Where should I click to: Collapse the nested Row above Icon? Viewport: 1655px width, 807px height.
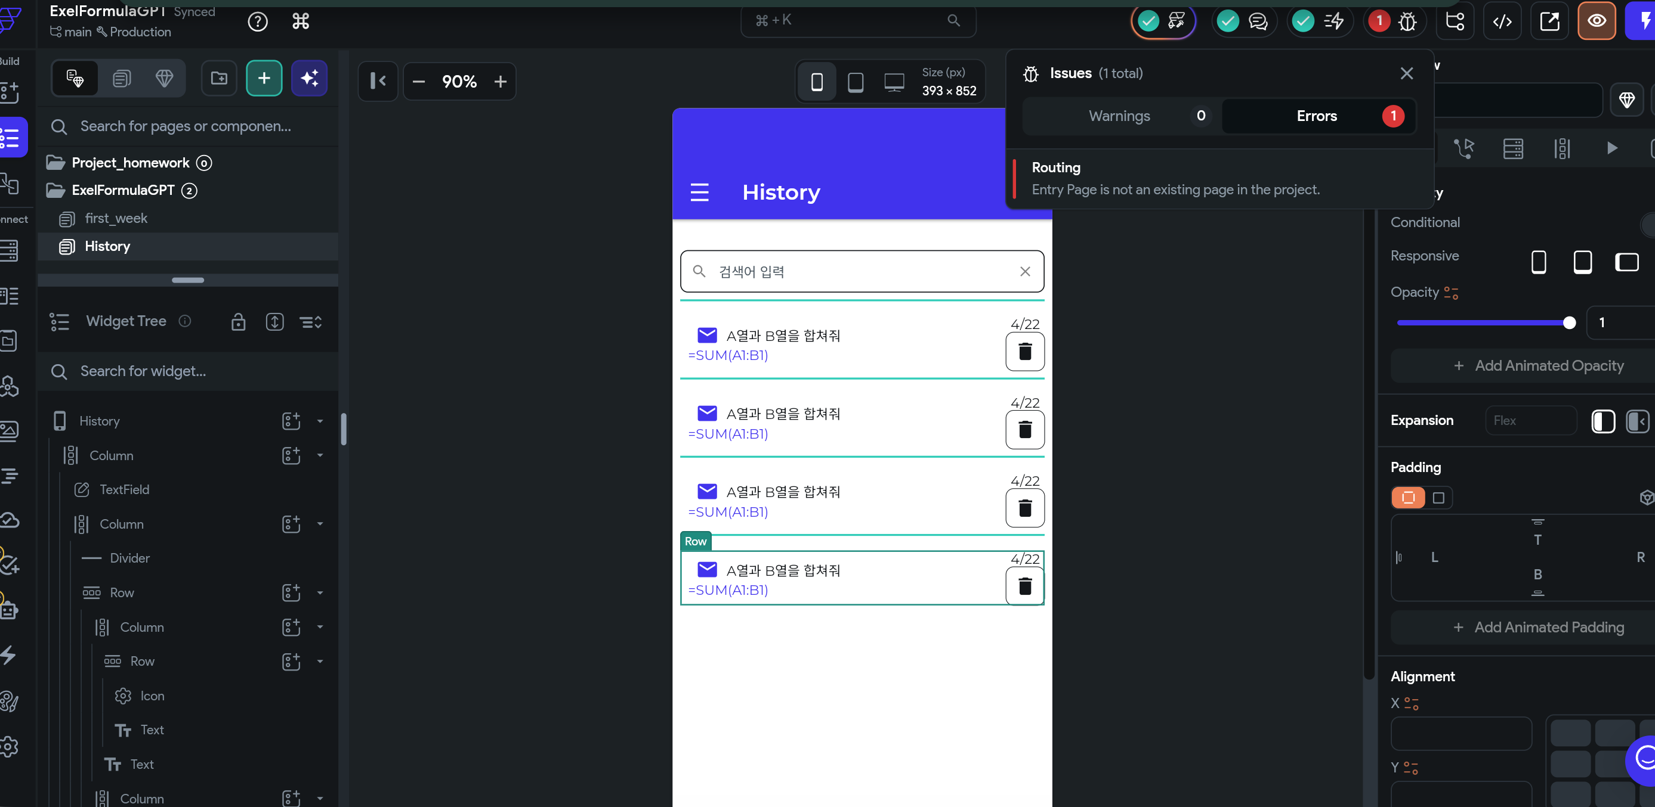click(320, 661)
